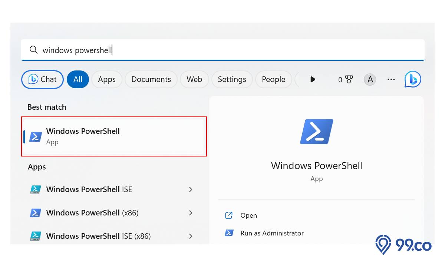
Task: Switch to the People filter
Action: (x=273, y=79)
